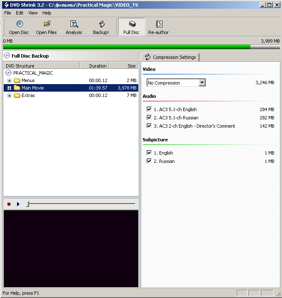Click the green disc size progress bar

coord(141,47)
